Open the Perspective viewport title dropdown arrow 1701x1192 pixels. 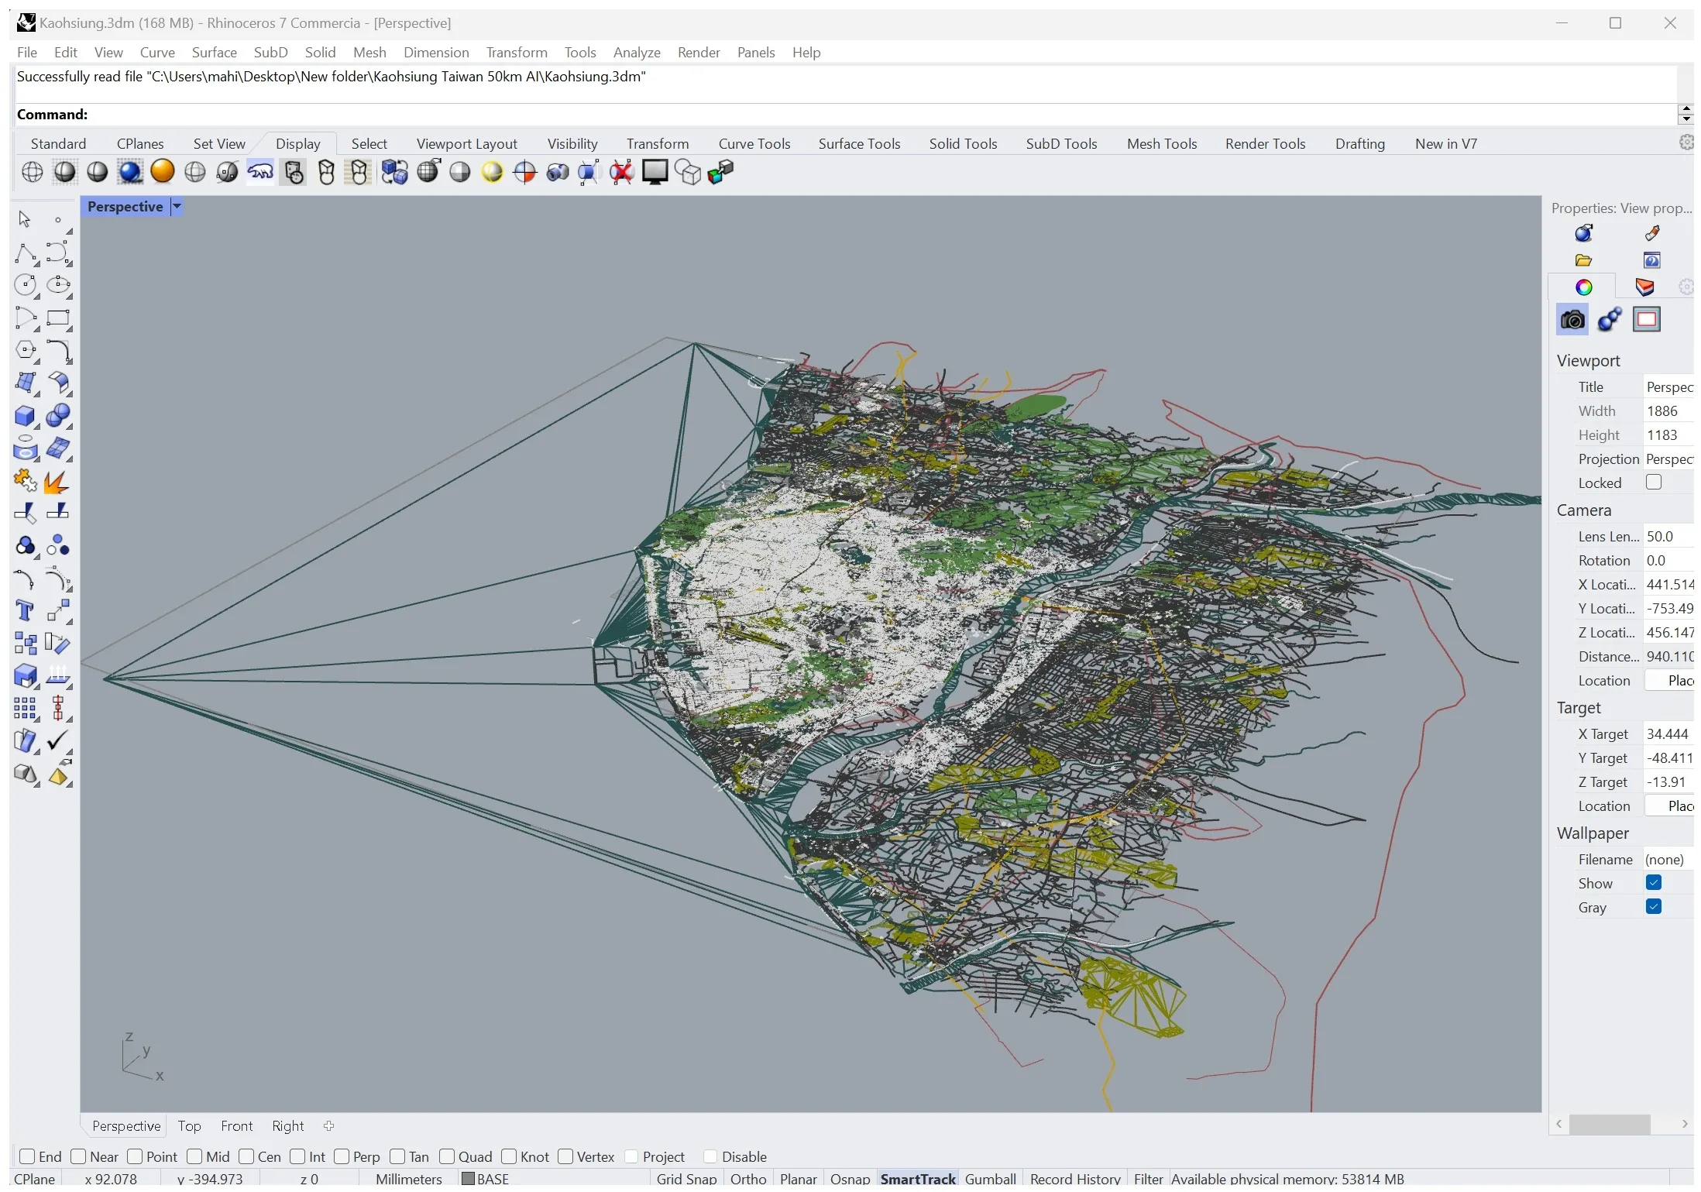coord(177,207)
